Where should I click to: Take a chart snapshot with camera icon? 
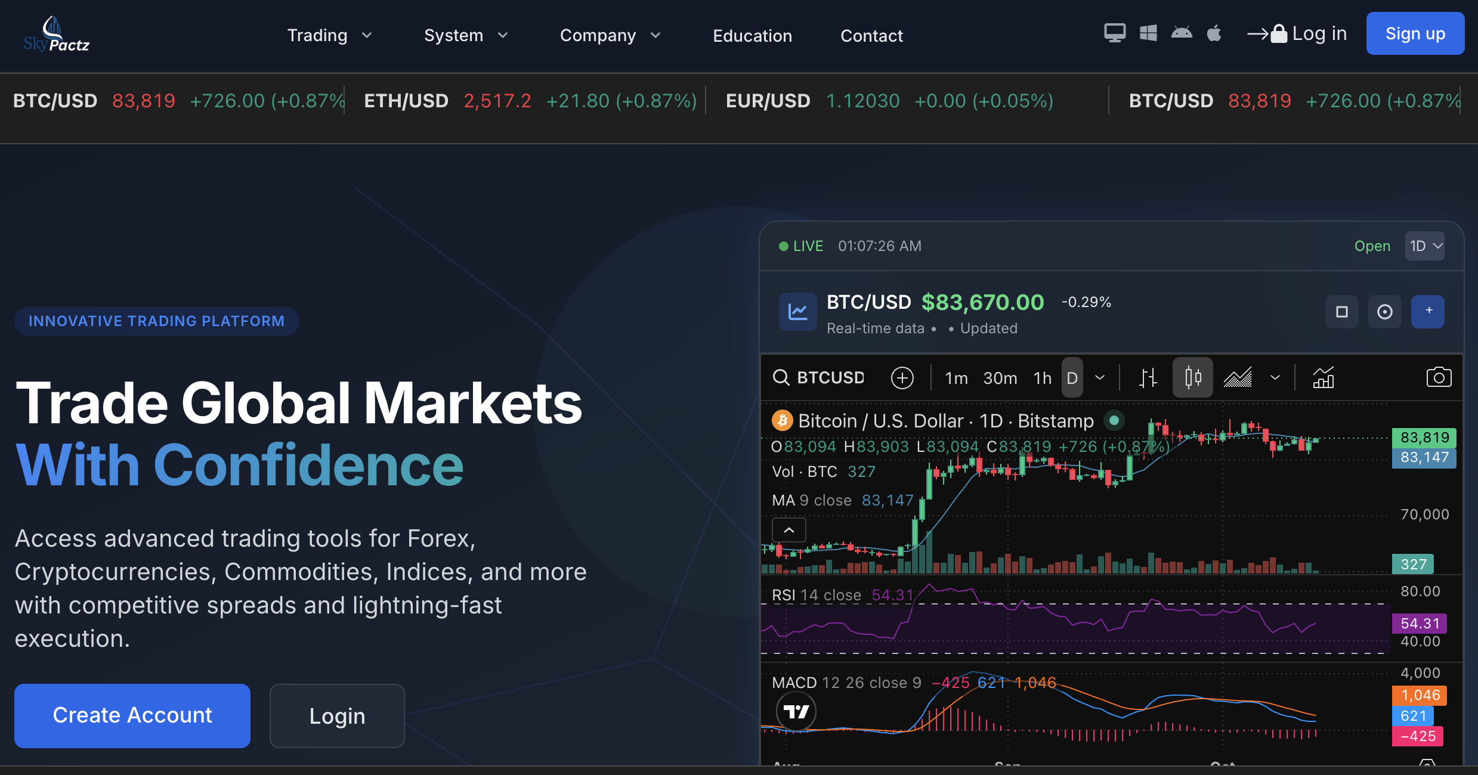coord(1439,377)
